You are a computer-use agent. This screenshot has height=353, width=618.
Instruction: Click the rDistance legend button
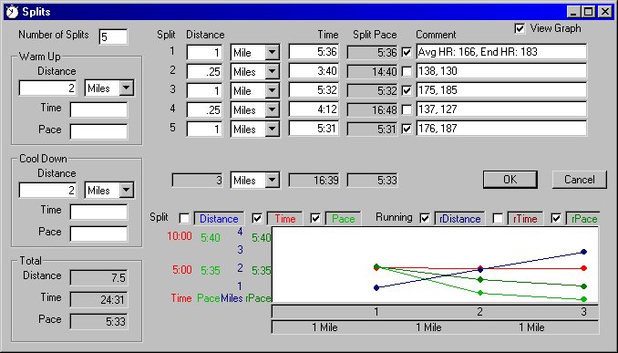(459, 219)
